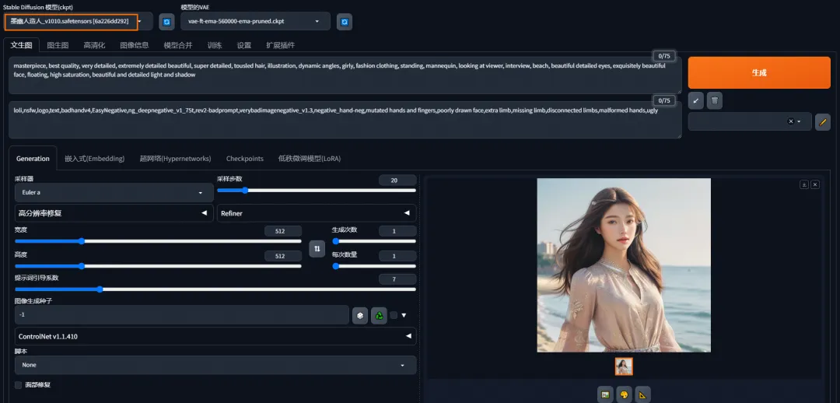
Task: Swap width and height values
Action: [317, 249]
